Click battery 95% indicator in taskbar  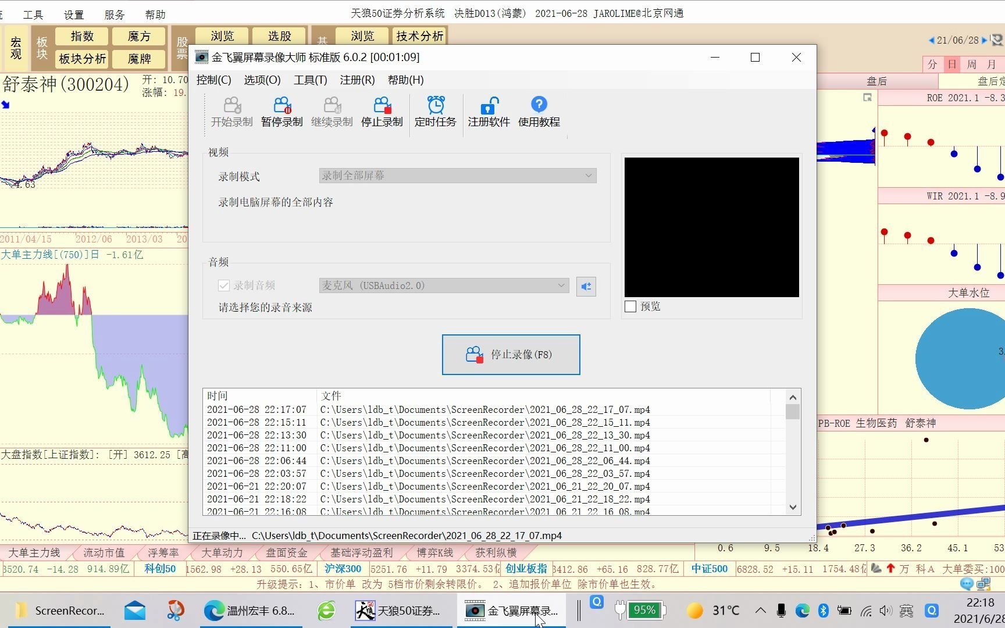(x=640, y=609)
